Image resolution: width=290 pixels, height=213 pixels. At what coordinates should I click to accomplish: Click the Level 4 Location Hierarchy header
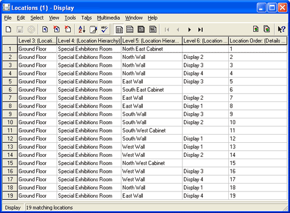click(89, 41)
